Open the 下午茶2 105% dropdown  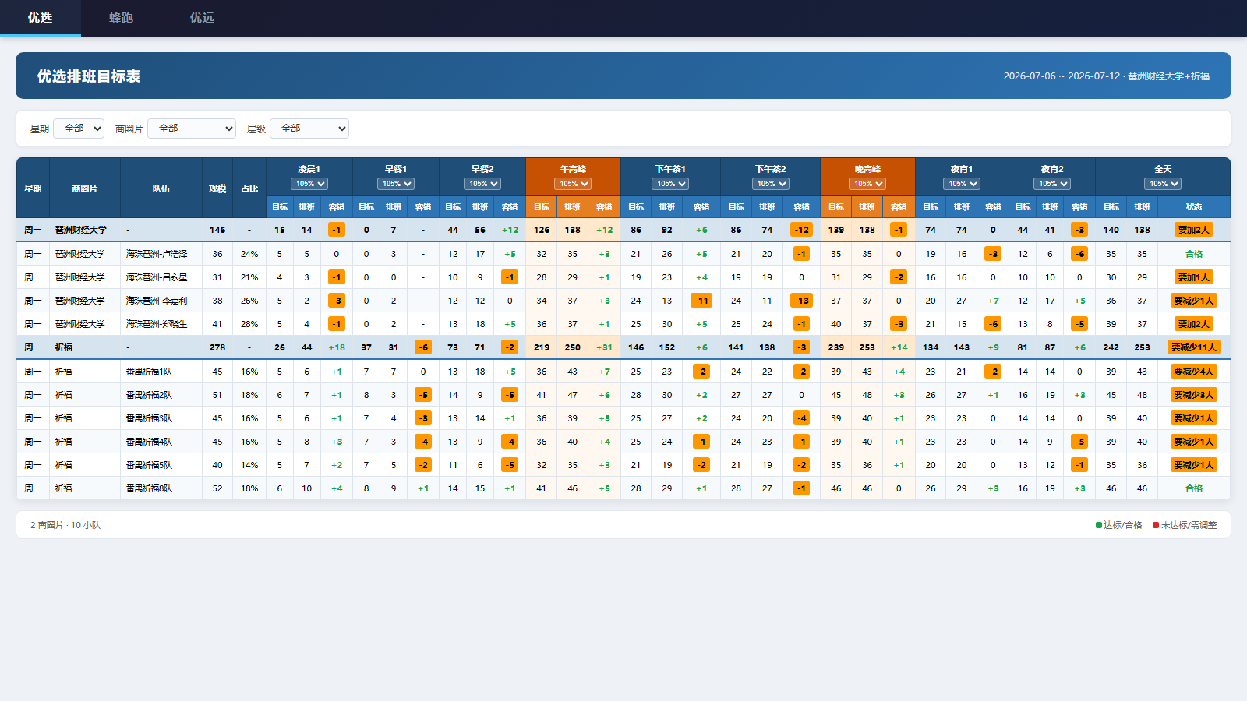[x=771, y=184]
